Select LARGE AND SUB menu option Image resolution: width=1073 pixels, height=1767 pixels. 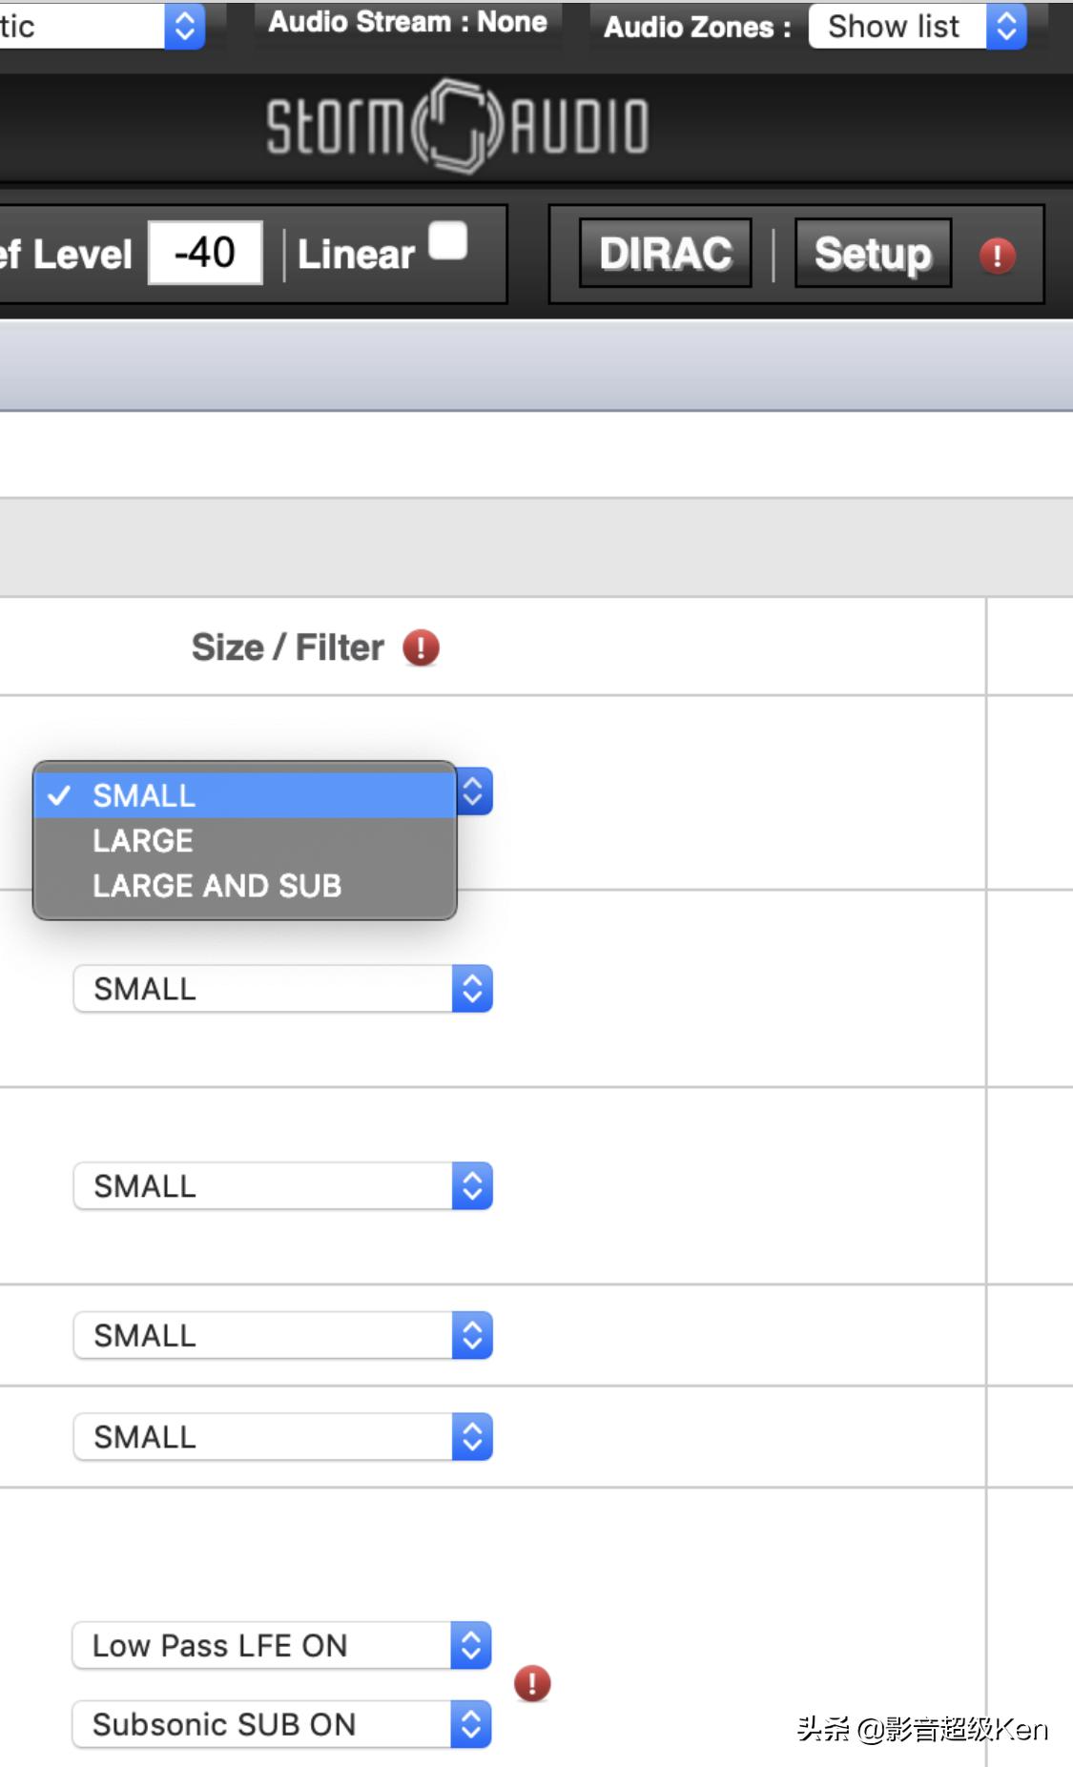[x=217, y=886]
